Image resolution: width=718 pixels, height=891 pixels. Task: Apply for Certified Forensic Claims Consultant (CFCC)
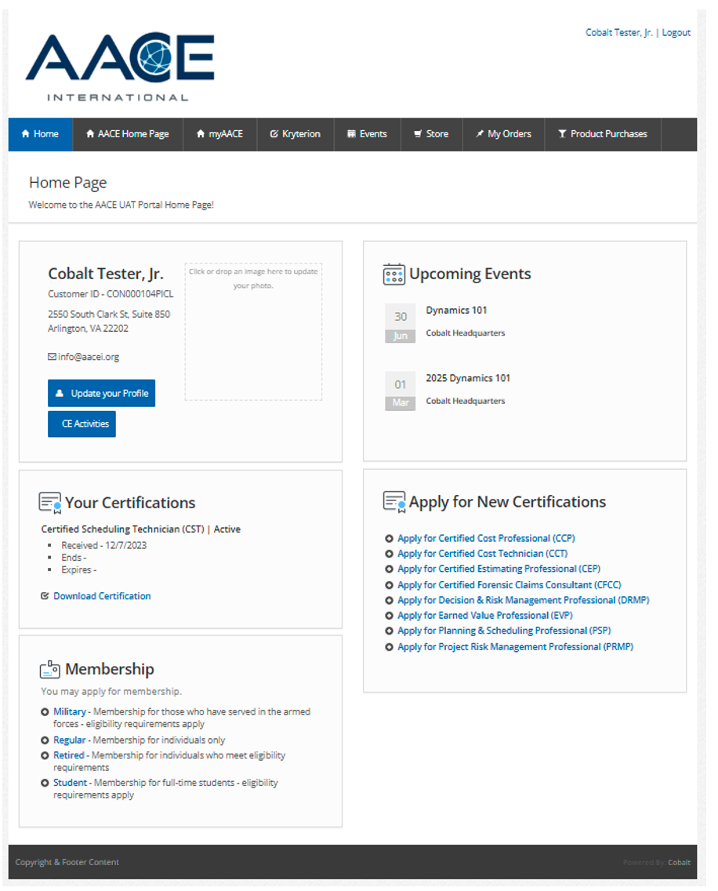click(509, 585)
